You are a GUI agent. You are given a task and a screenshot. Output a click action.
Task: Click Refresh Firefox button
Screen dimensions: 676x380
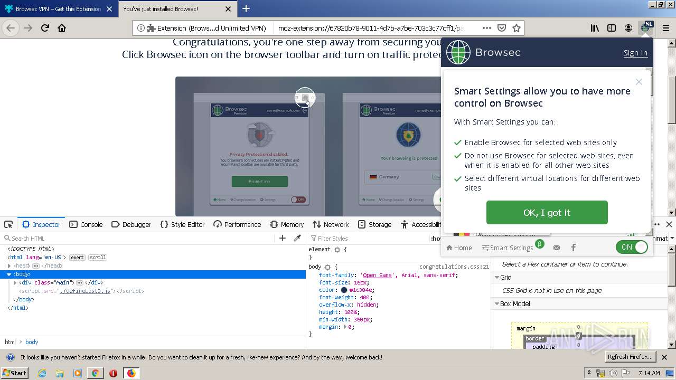pos(631,357)
